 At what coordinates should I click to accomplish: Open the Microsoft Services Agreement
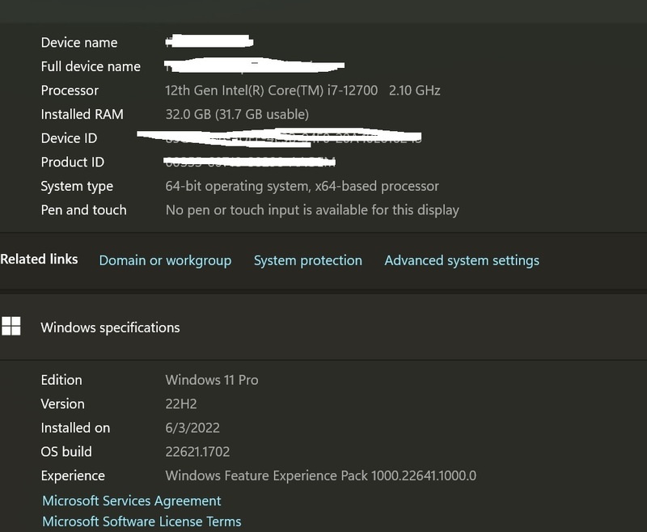[x=132, y=500]
